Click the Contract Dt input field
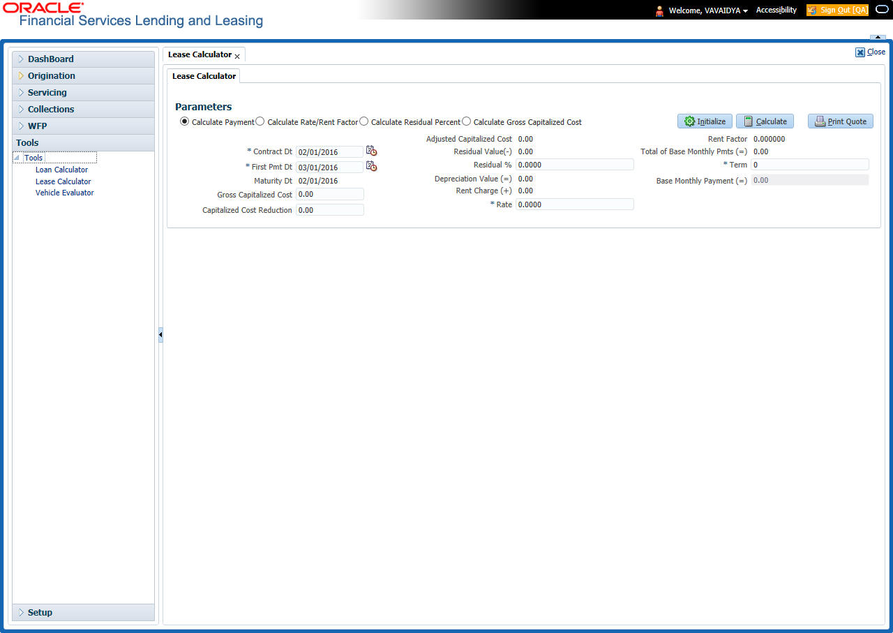The image size is (893, 633). pyautogui.click(x=329, y=151)
